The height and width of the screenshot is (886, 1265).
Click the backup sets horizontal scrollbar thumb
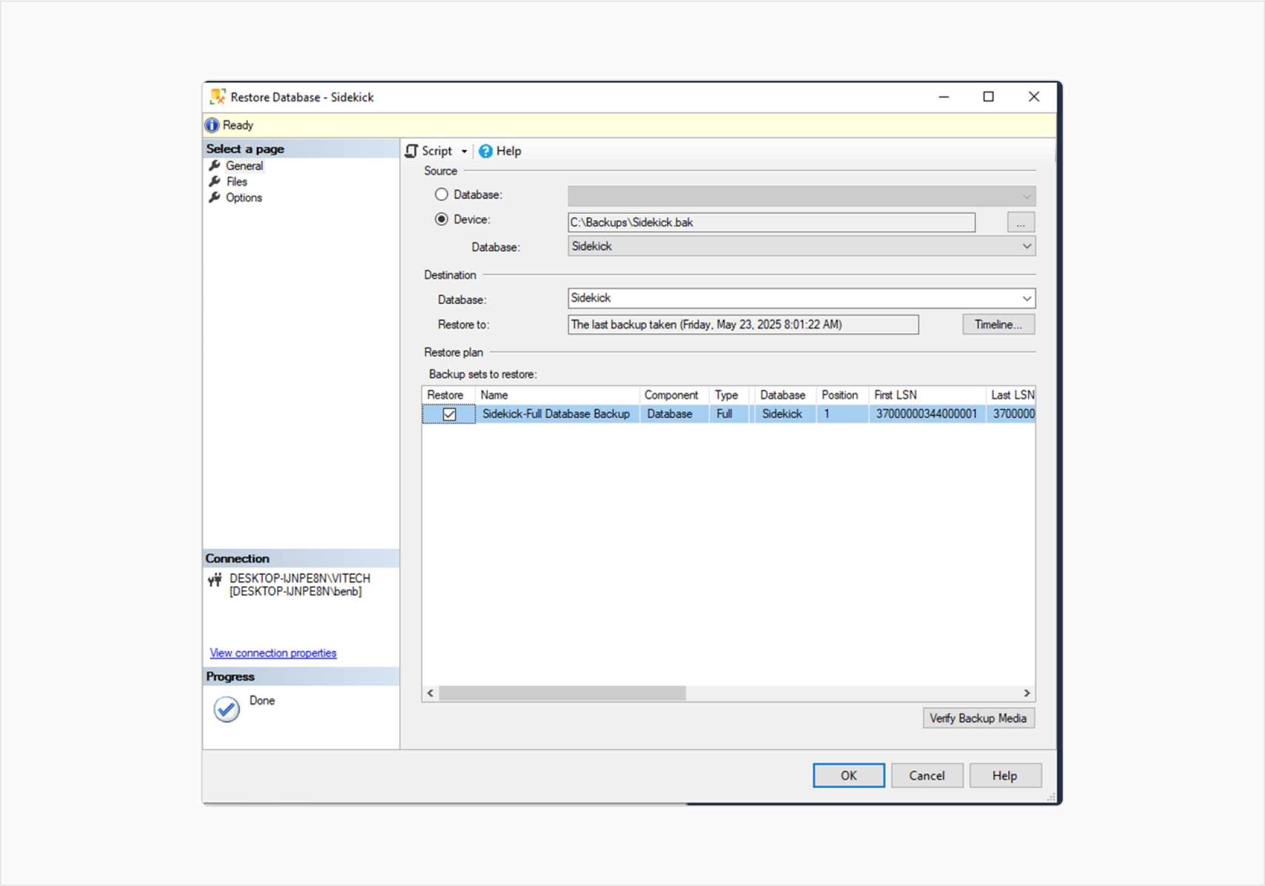coord(562,693)
